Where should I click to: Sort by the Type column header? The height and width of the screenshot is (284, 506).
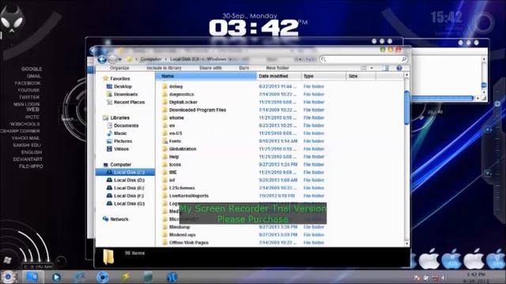click(x=323, y=76)
